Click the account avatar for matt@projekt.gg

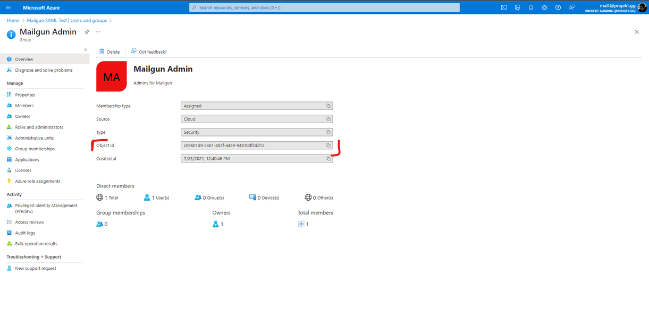[x=642, y=7]
